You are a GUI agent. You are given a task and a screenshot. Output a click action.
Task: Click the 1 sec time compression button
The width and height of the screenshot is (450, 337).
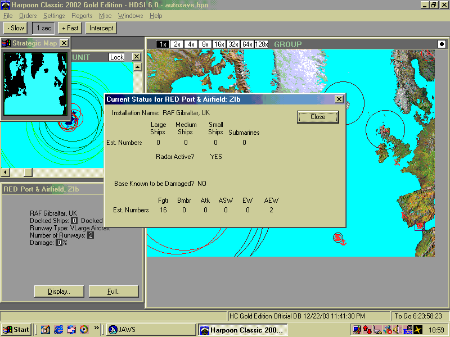(44, 28)
